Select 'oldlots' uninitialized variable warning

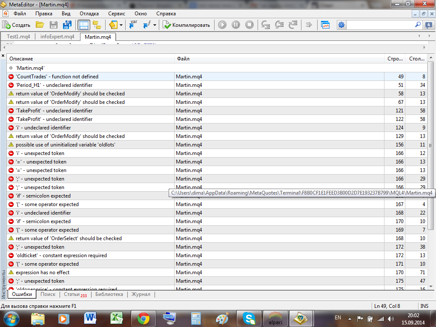click(217, 145)
